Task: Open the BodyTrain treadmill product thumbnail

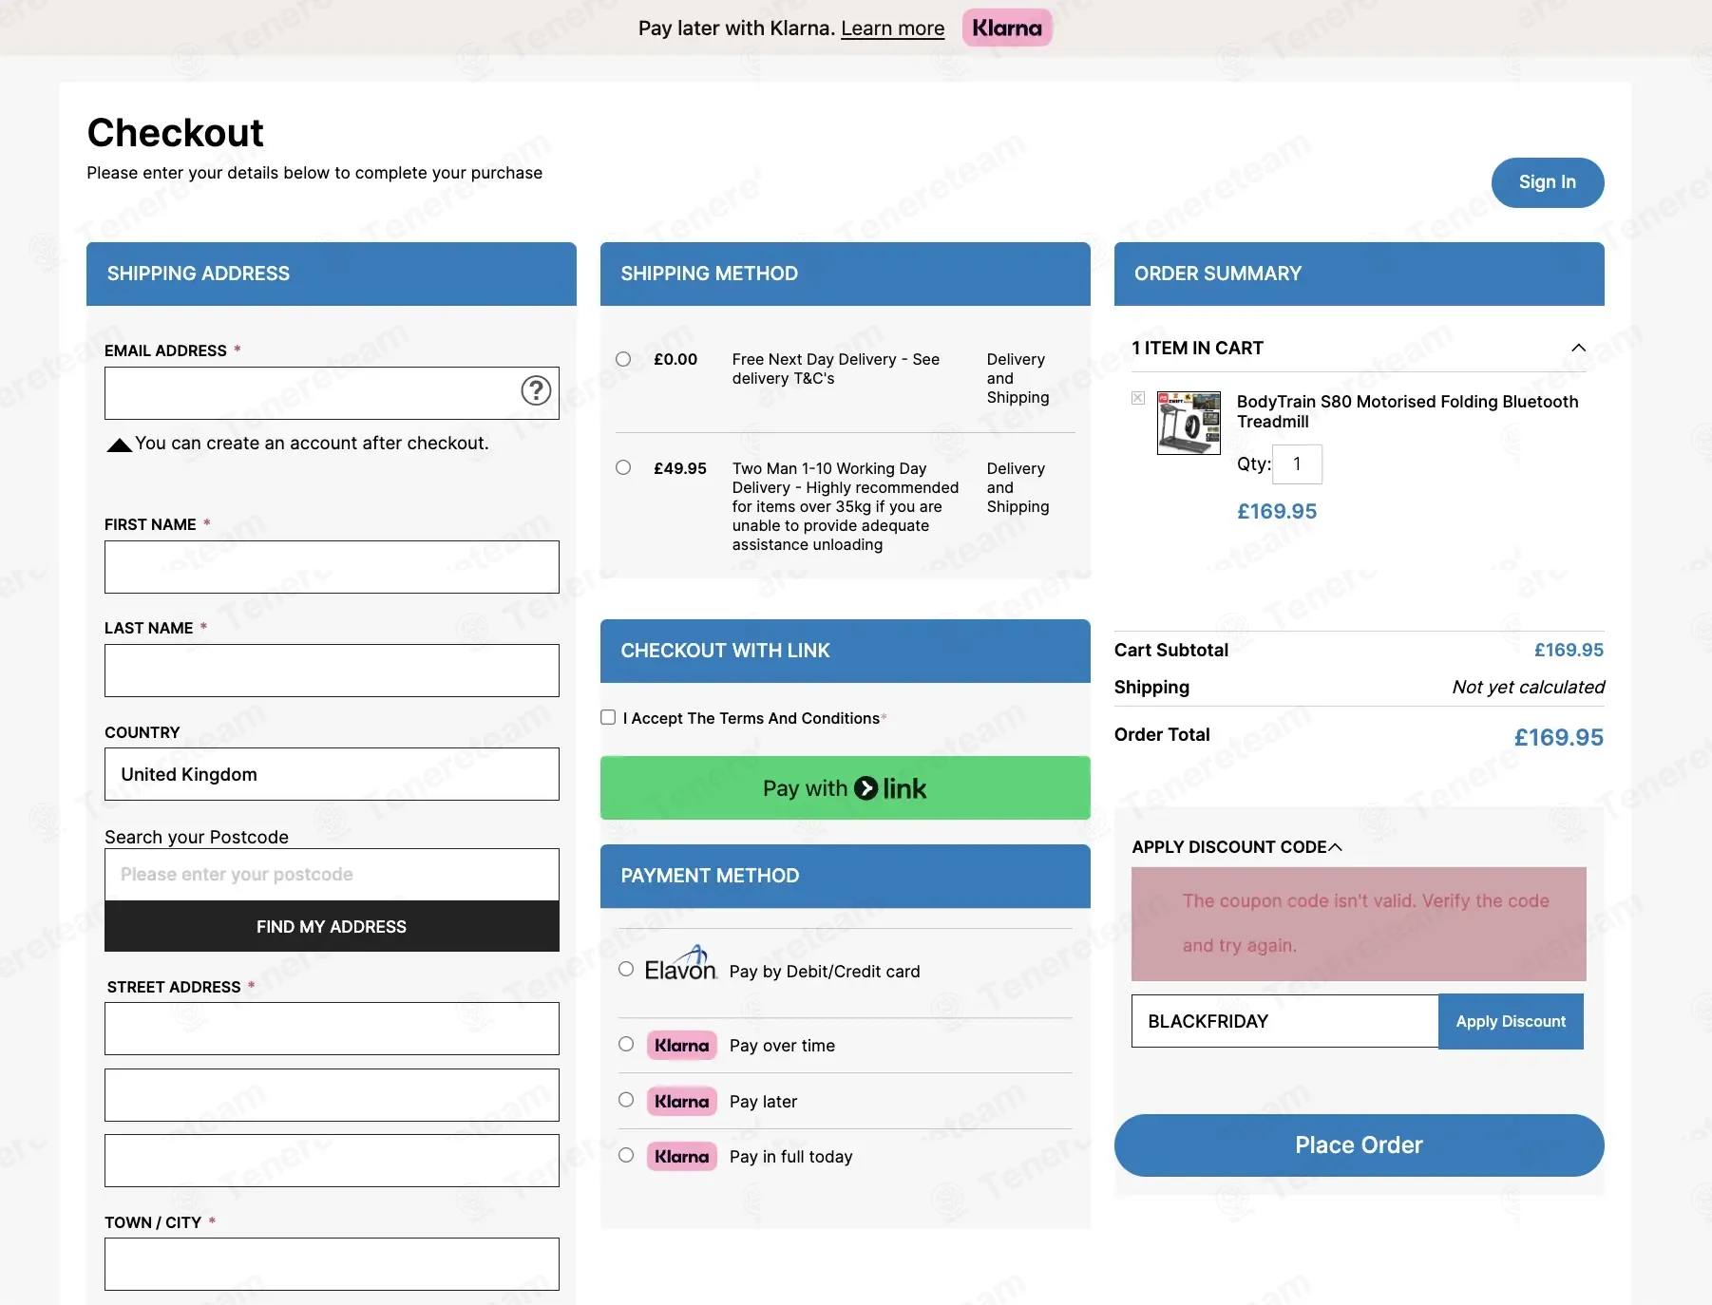Action: [1189, 423]
